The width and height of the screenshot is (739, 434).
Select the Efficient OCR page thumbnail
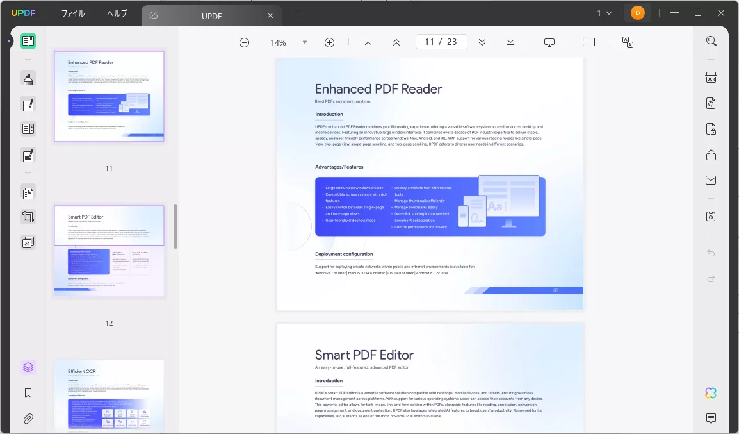(109, 396)
